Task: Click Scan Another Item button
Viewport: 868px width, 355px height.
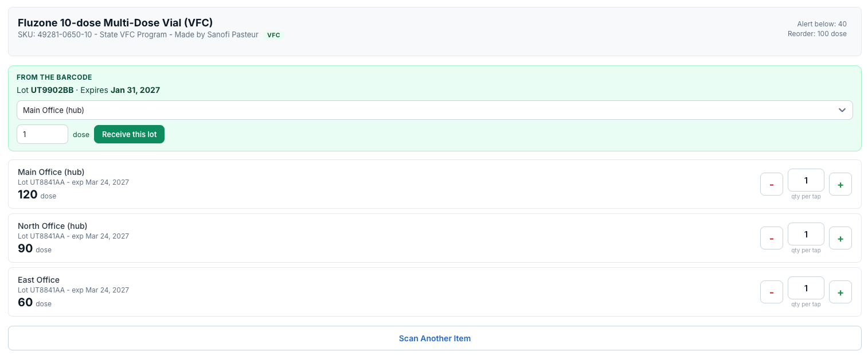Action: (x=435, y=338)
